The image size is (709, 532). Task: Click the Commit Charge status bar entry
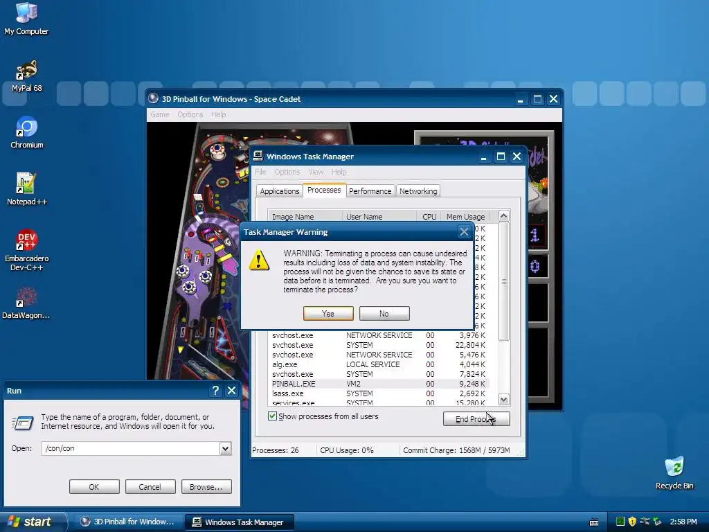(x=456, y=450)
